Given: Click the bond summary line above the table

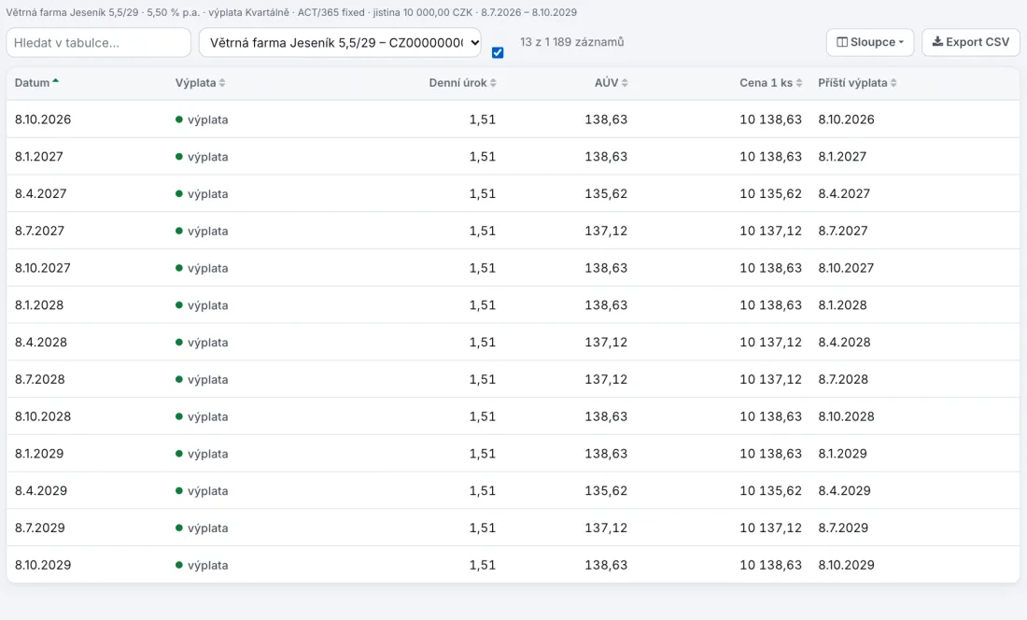Looking at the screenshot, I should (291, 12).
